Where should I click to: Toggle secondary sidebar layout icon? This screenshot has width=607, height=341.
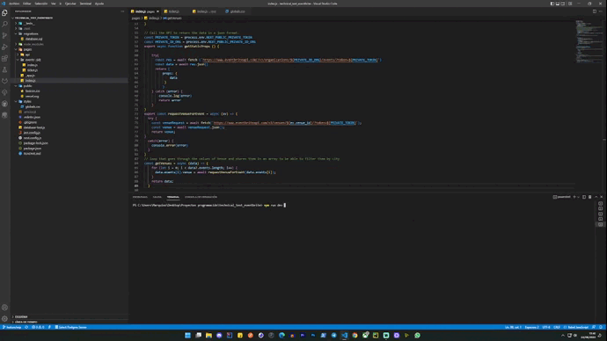563,4
